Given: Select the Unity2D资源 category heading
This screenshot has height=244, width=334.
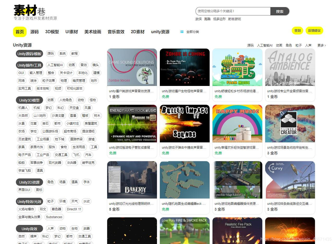Looking at the screenshot, I should pos(29,182).
